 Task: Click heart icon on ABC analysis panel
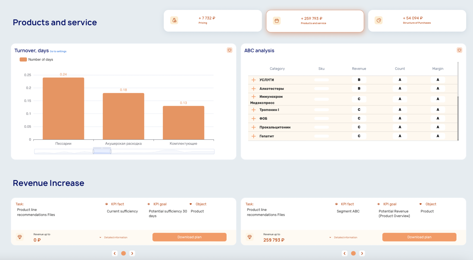pos(459,50)
